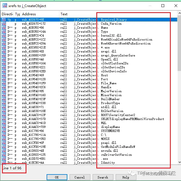The image size is (181, 181).
Task: Click the xref icon of sub_419FA0+23F row
Action: (x=4, y=99)
